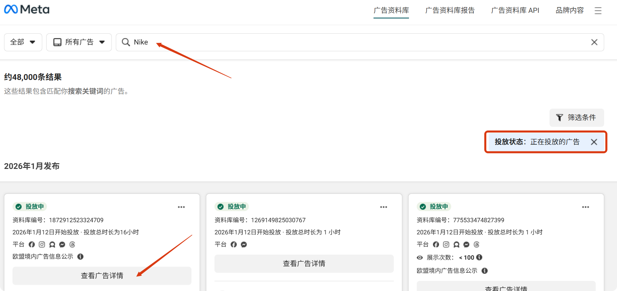Image resolution: width=617 pixels, height=291 pixels.
Task: Clear the search field with X
Action: click(x=594, y=42)
